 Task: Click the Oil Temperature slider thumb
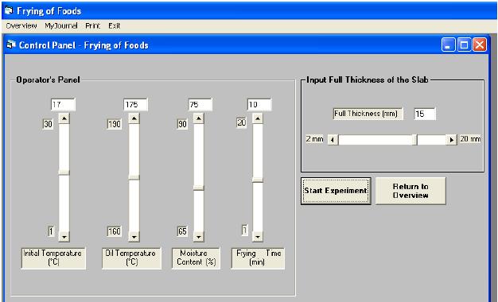point(134,177)
